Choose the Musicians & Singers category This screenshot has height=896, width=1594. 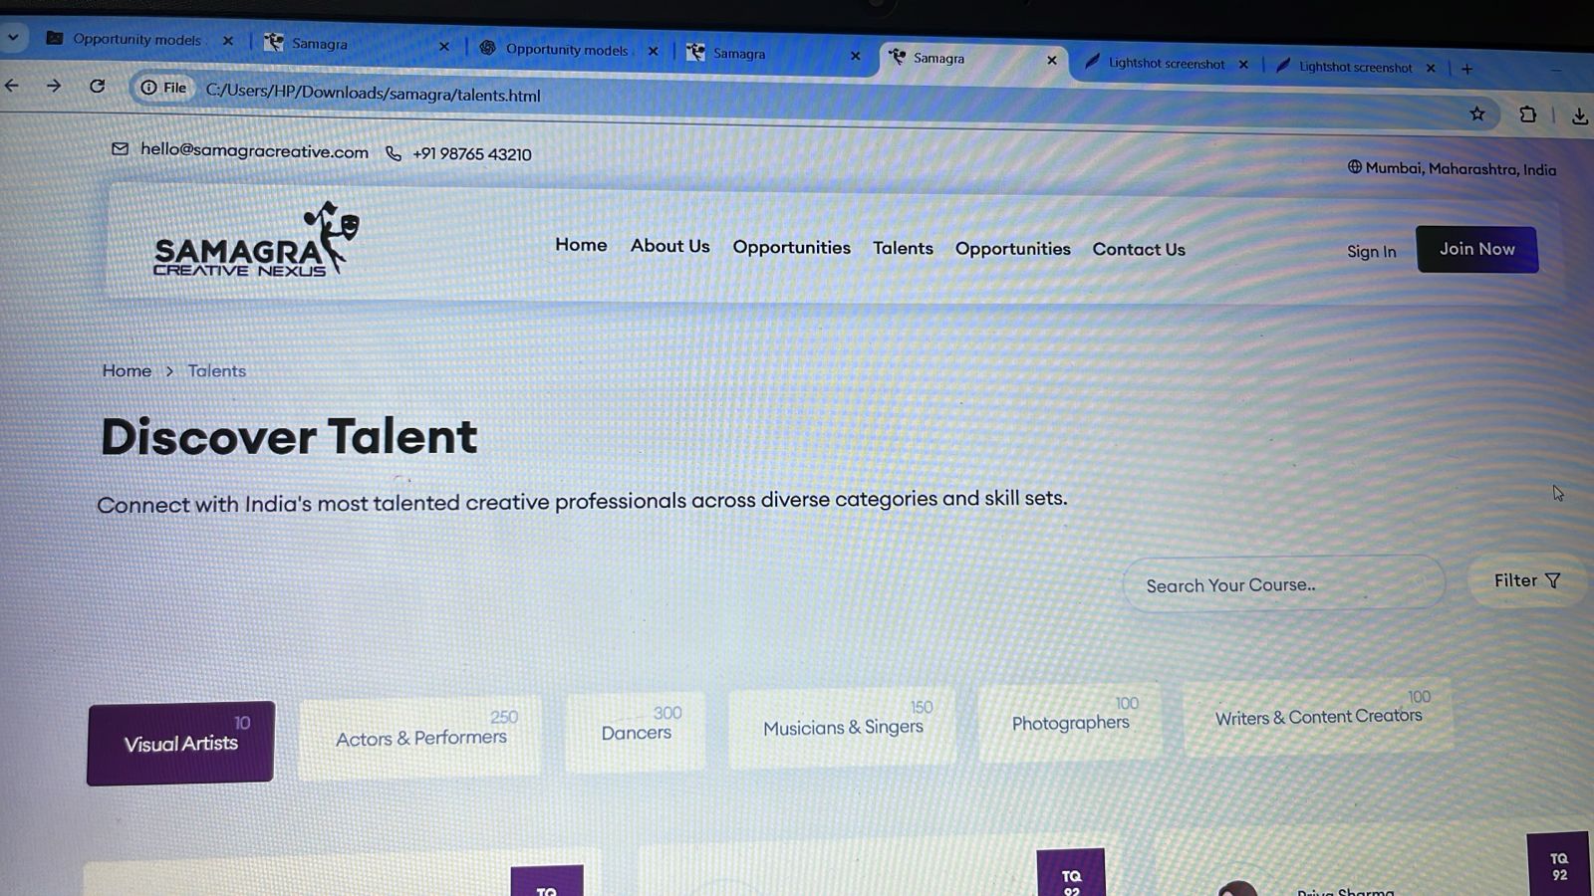(x=843, y=728)
